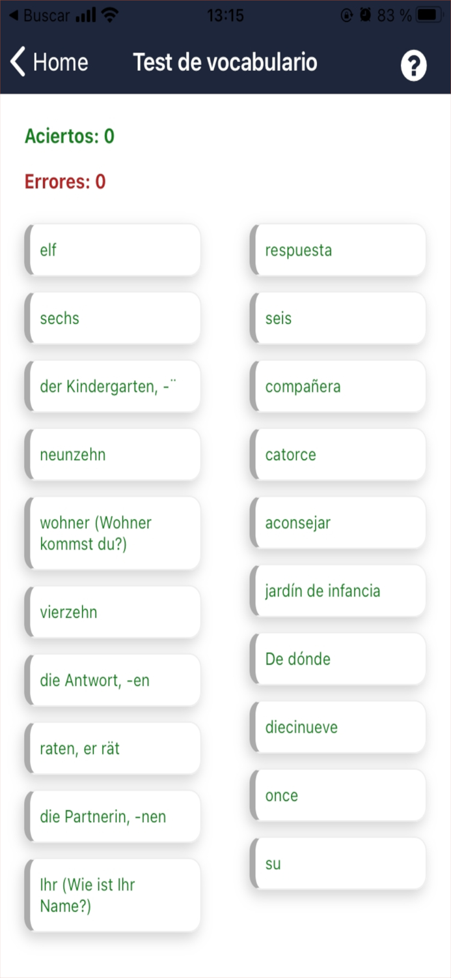The width and height of the screenshot is (451, 978).
Task: Choose 'sechs' from the left column
Action: [112, 318]
